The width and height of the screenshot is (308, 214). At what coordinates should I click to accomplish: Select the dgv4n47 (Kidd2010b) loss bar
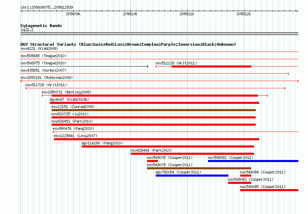tap(154, 103)
